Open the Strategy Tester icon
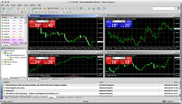This screenshot has width=182, height=104. tap(29, 8)
